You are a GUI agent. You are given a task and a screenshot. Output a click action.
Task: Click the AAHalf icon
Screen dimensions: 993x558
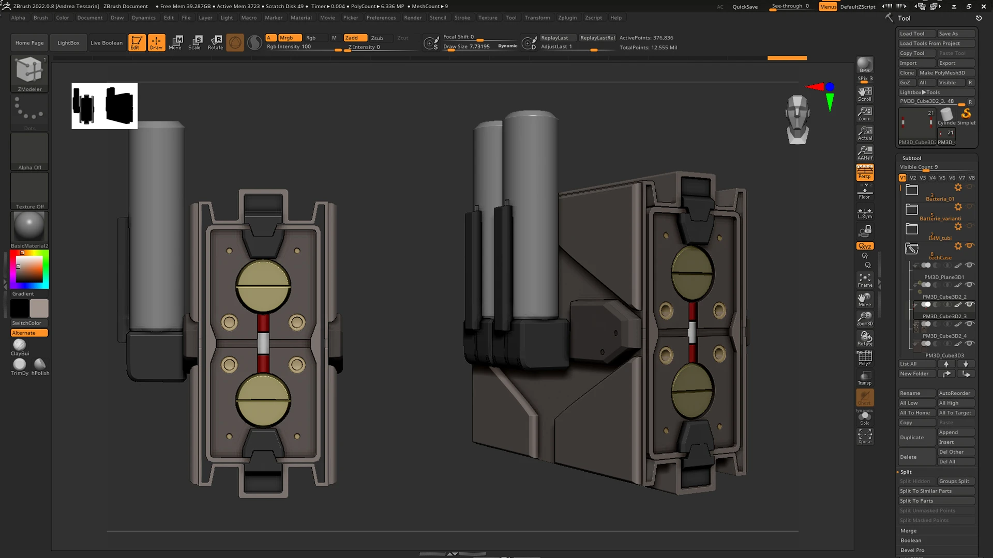[x=865, y=153]
